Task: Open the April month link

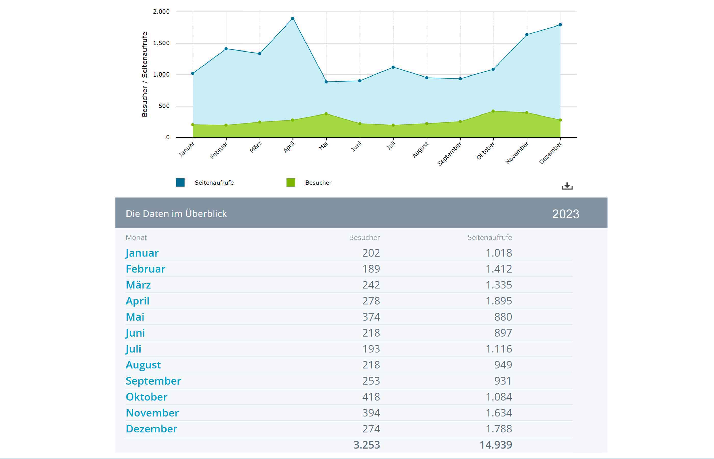Action: [x=137, y=301]
